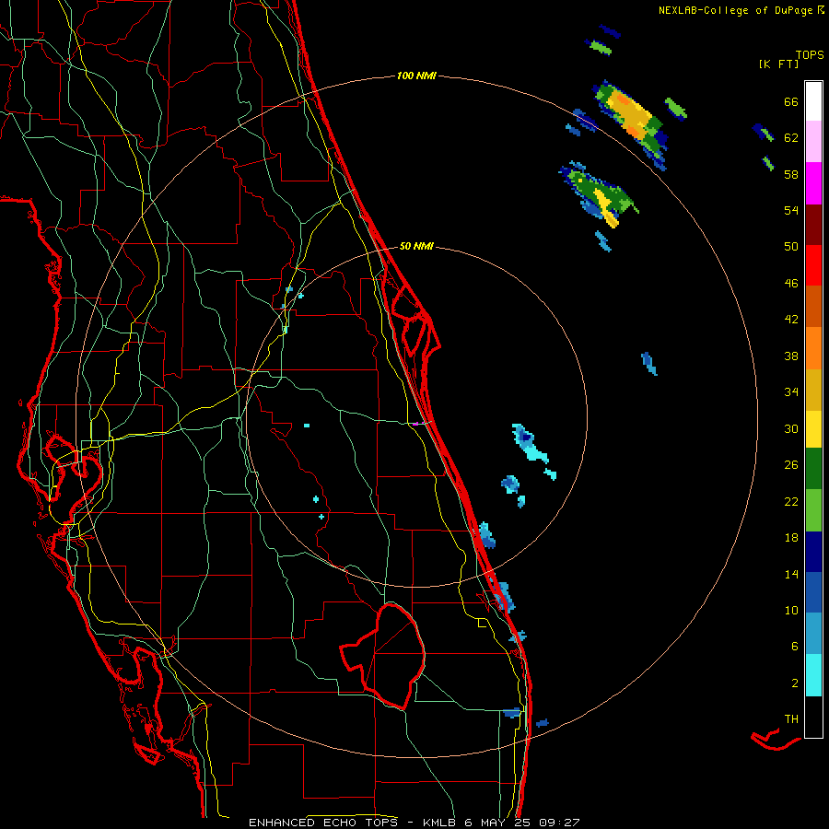Click the "09:27" timestamp

[x=559, y=823]
